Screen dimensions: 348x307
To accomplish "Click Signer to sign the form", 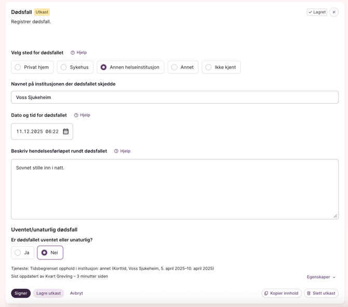I will [x=21, y=293].
